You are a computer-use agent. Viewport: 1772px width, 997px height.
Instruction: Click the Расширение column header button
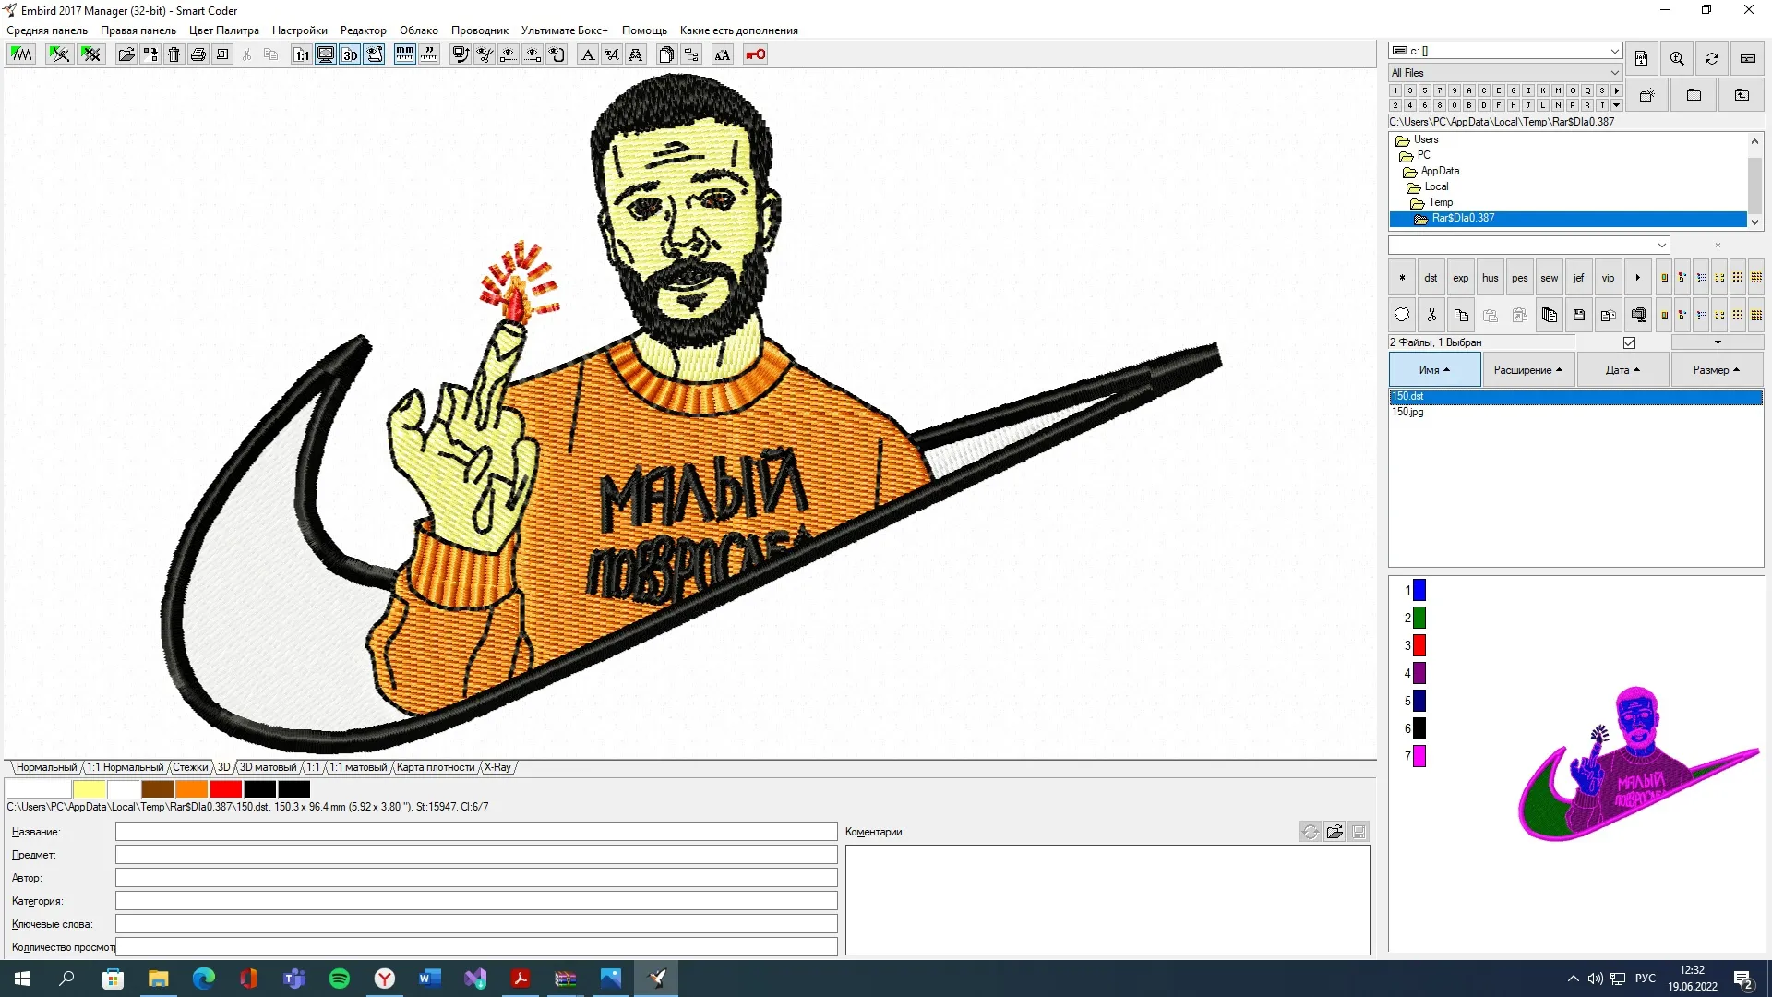1528,370
